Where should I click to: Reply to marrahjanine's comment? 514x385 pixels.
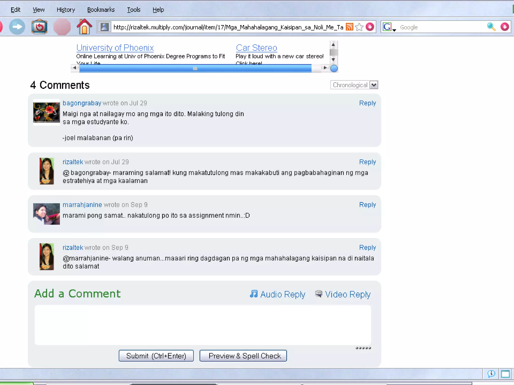click(367, 205)
